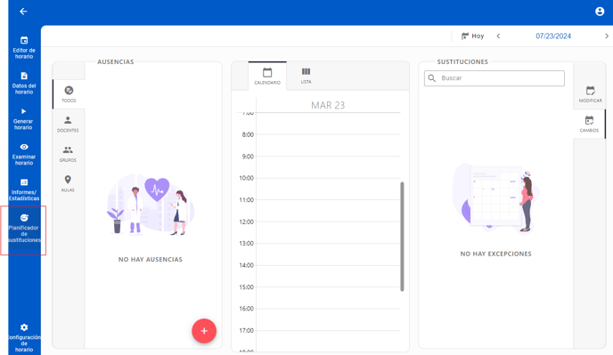Switch to the Lista view tab
The width and height of the screenshot is (613, 355).
(306, 76)
